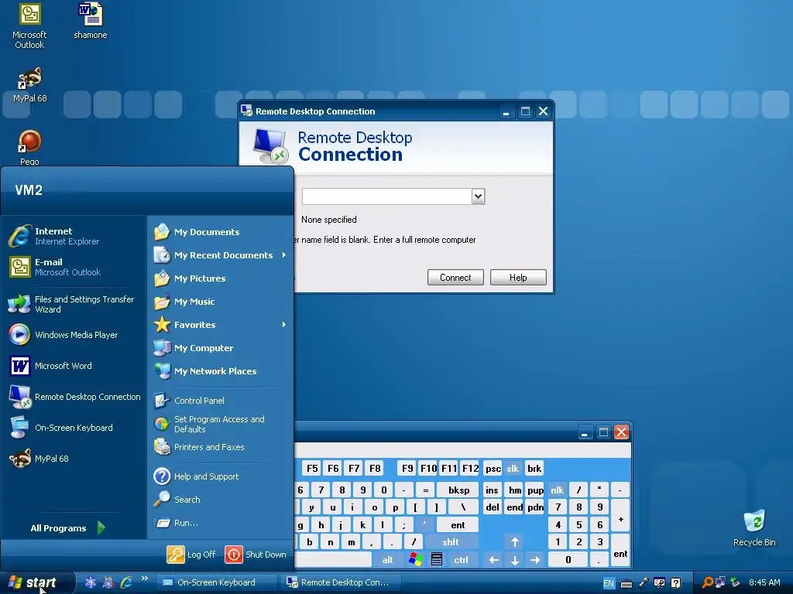Click the Log Off button
The height and width of the screenshot is (594, 793).
point(191,555)
